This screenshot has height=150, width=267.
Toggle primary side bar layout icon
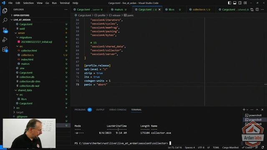pyautogui.click(x=229, y=3)
